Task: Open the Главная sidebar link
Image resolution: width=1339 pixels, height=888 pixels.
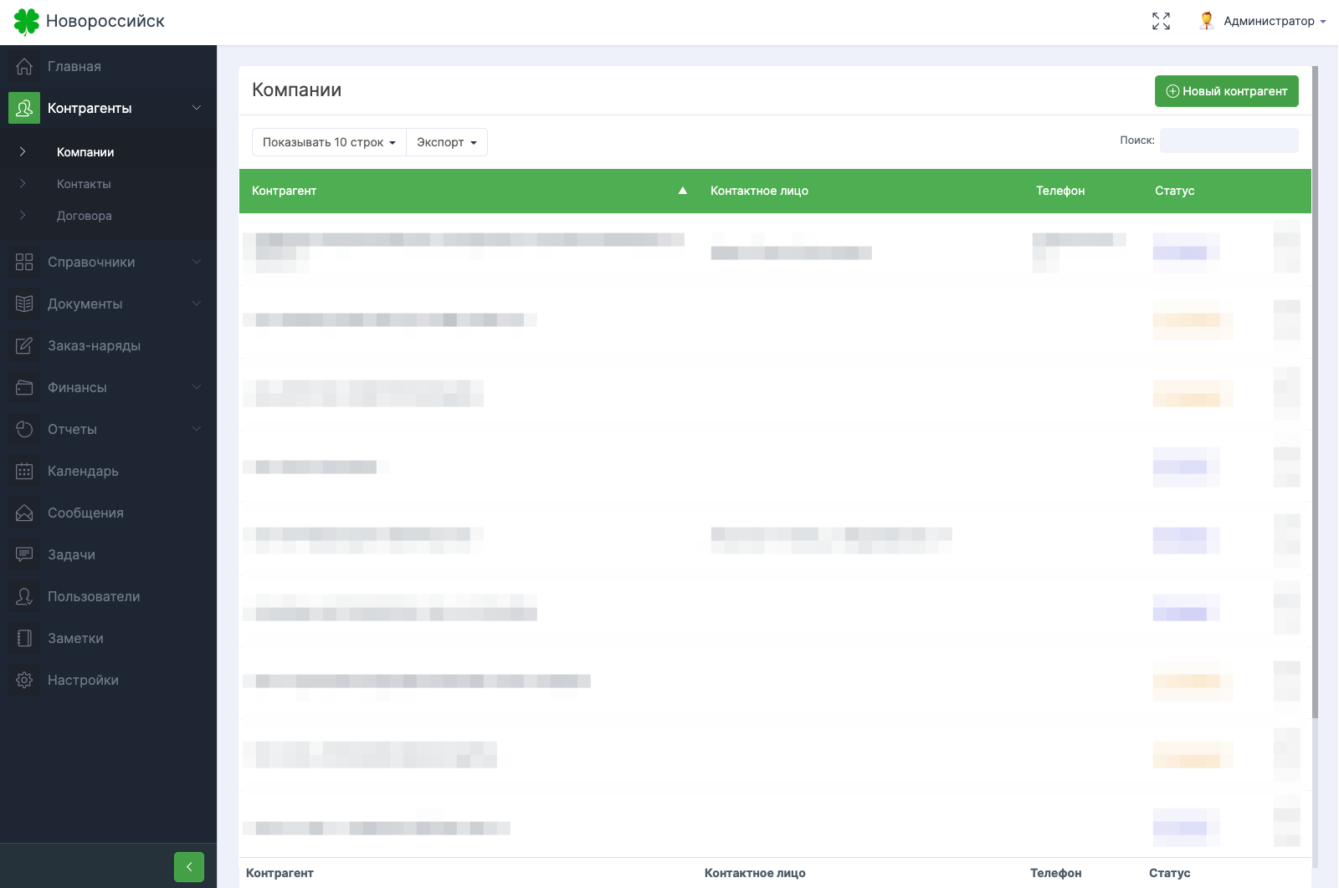Action: (x=74, y=67)
